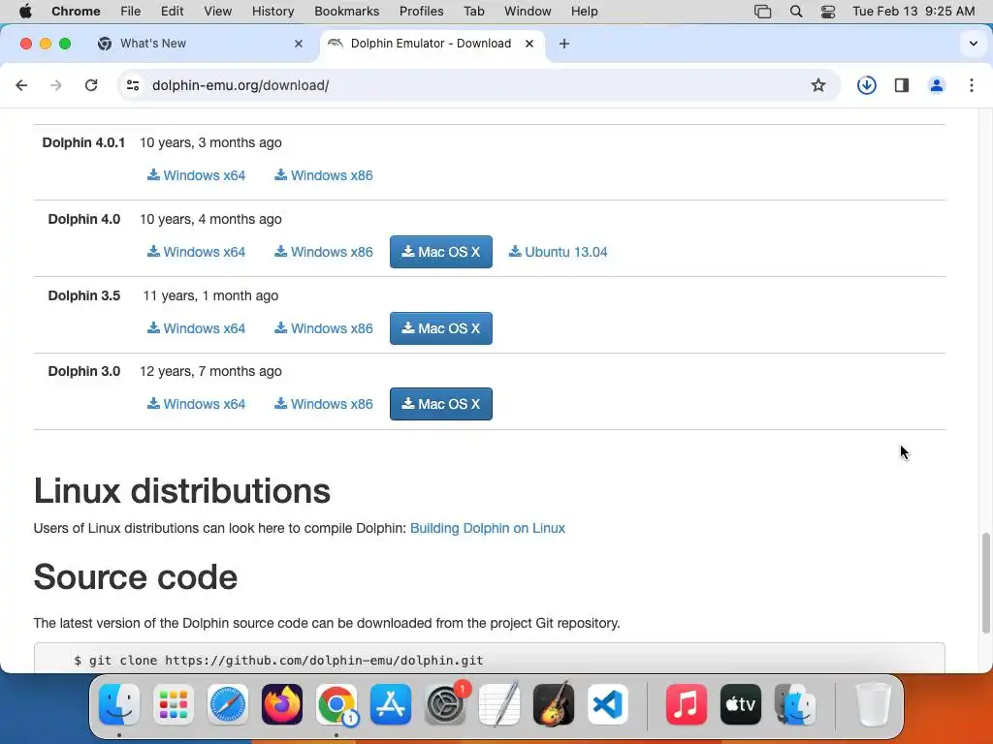Open the Profiles menu

pyautogui.click(x=421, y=12)
